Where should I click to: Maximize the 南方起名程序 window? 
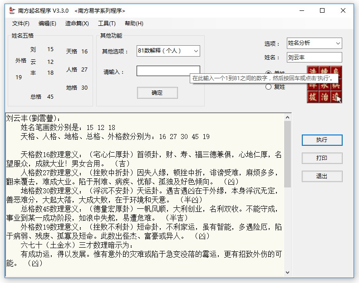pos(322,10)
